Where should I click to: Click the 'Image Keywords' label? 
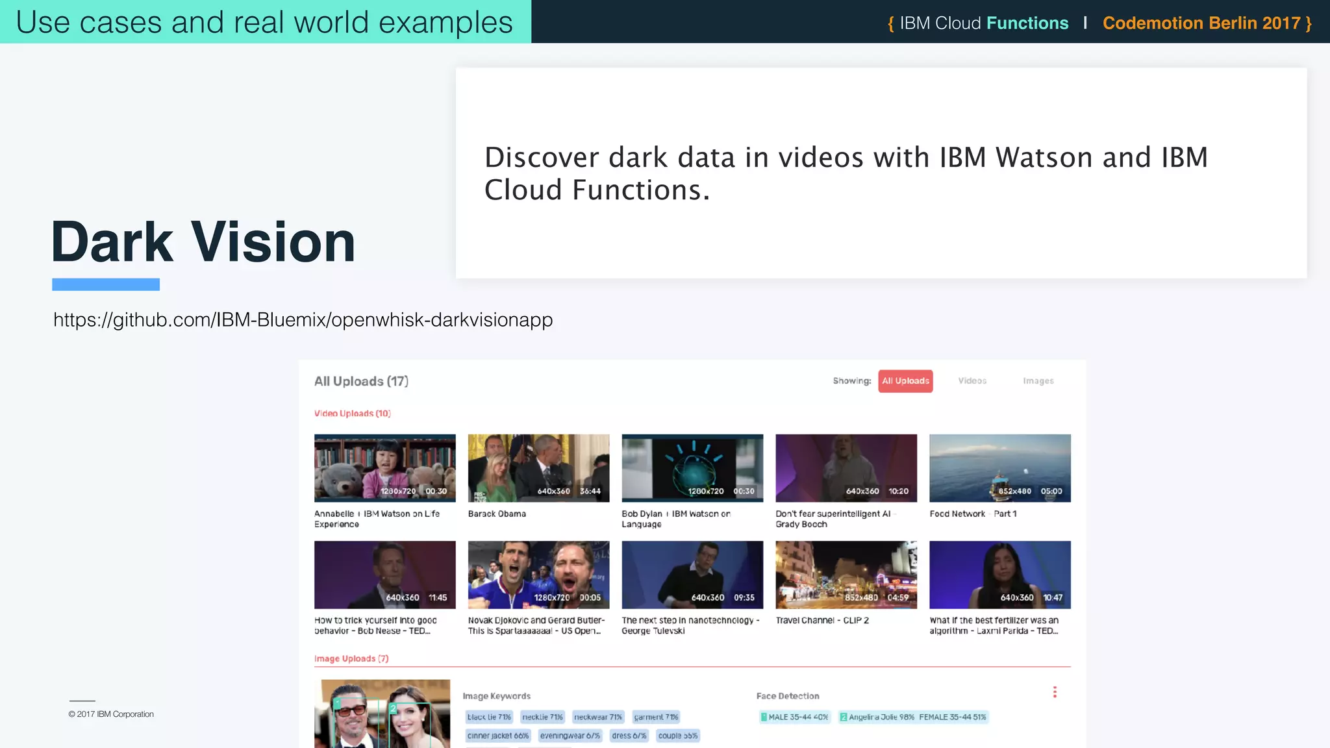pyautogui.click(x=497, y=696)
